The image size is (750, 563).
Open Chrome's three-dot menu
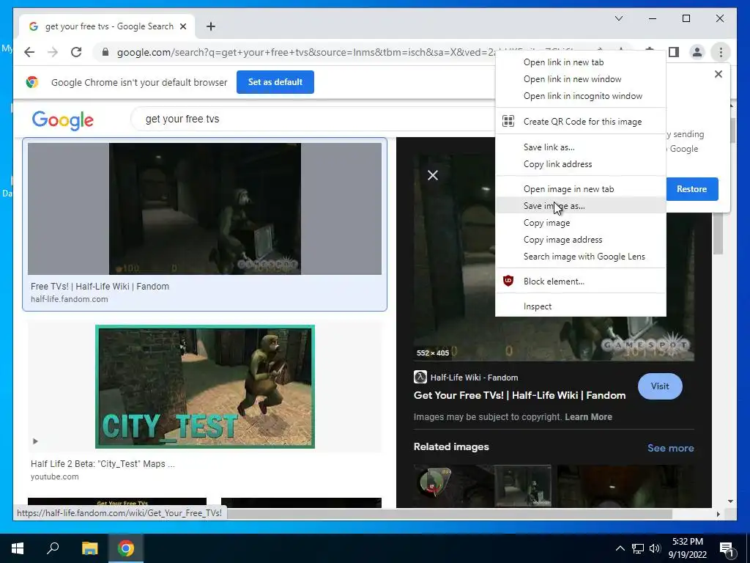point(721,52)
